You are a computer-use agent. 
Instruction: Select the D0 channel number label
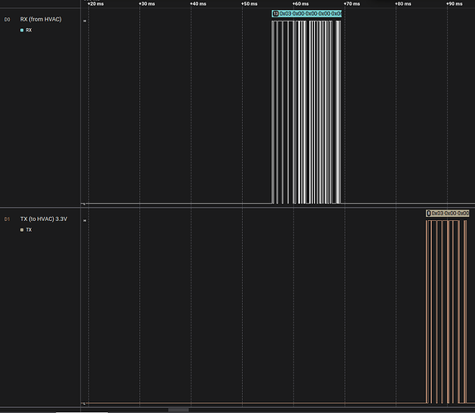click(7, 20)
